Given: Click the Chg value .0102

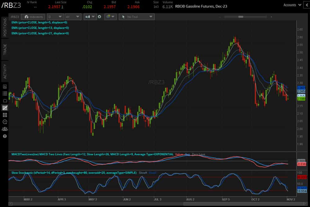Looking at the screenshot, I should coord(87,7).
